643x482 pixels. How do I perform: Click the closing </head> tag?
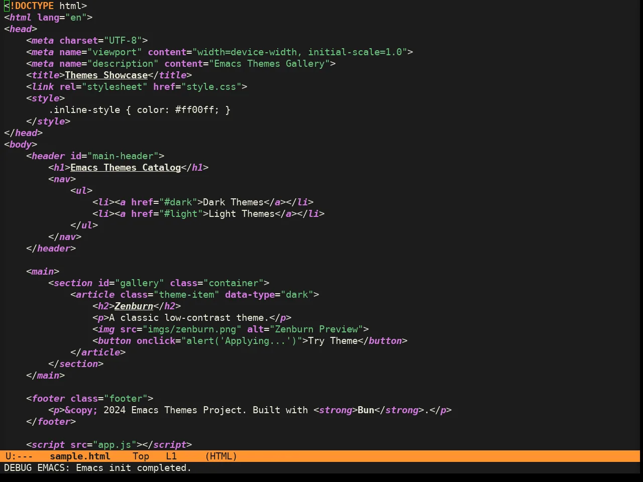click(x=23, y=133)
